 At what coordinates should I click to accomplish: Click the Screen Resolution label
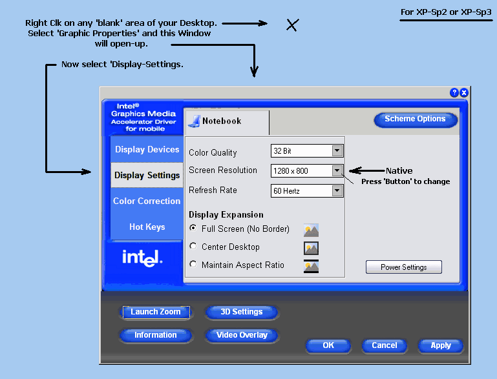click(223, 170)
